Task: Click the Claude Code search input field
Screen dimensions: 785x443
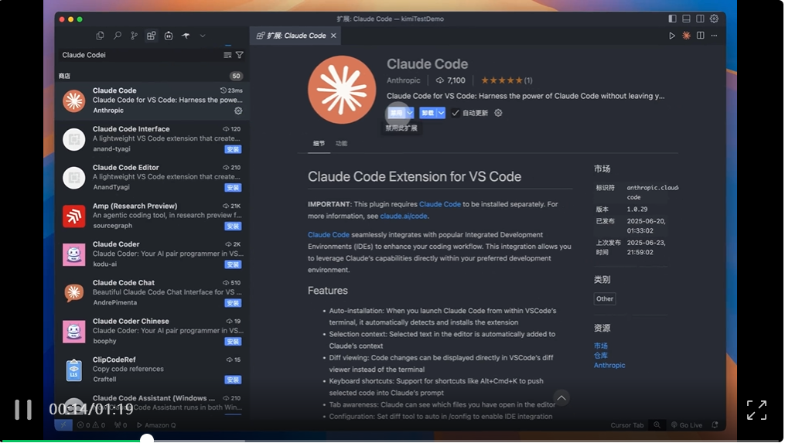Action: (x=139, y=55)
